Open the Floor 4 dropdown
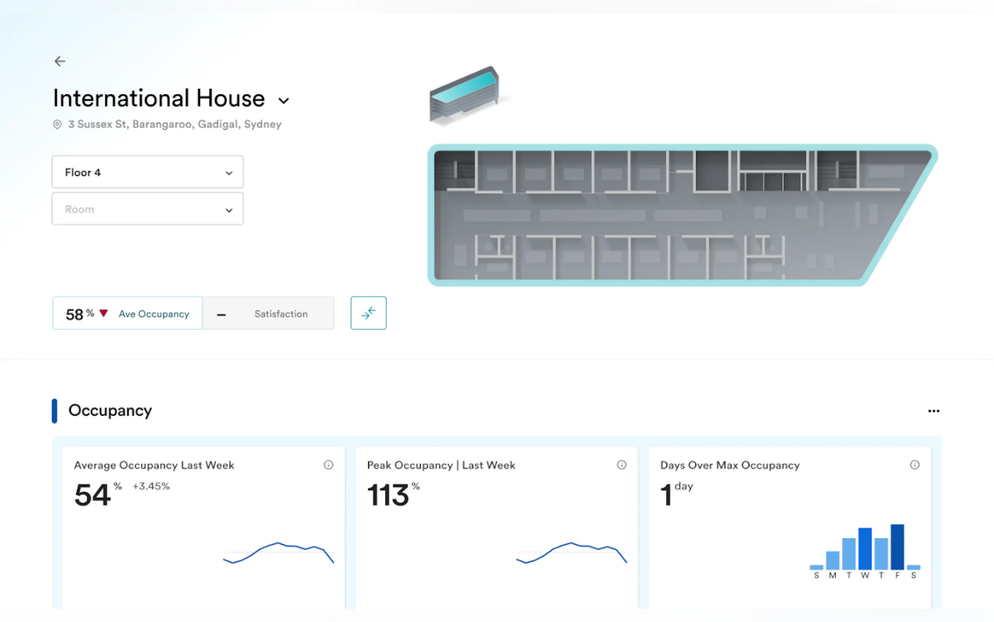Image resolution: width=994 pixels, height=622 pixels. [x=147, y=172]
